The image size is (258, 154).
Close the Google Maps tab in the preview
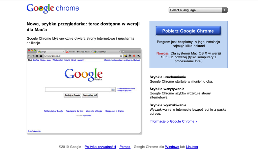[119, 52]
